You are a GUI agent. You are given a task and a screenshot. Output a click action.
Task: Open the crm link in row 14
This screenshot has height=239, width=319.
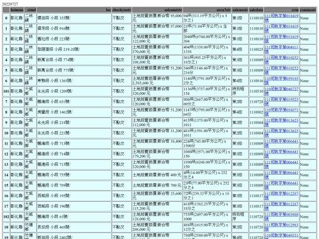[x=281, y=175]
